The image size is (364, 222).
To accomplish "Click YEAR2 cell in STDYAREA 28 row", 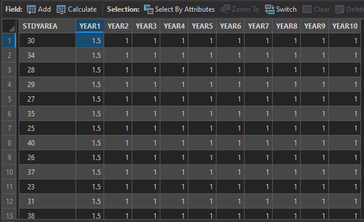I will [x=118, y=70].
